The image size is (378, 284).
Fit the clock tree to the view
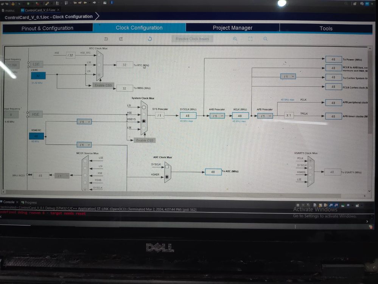[250, 39]
